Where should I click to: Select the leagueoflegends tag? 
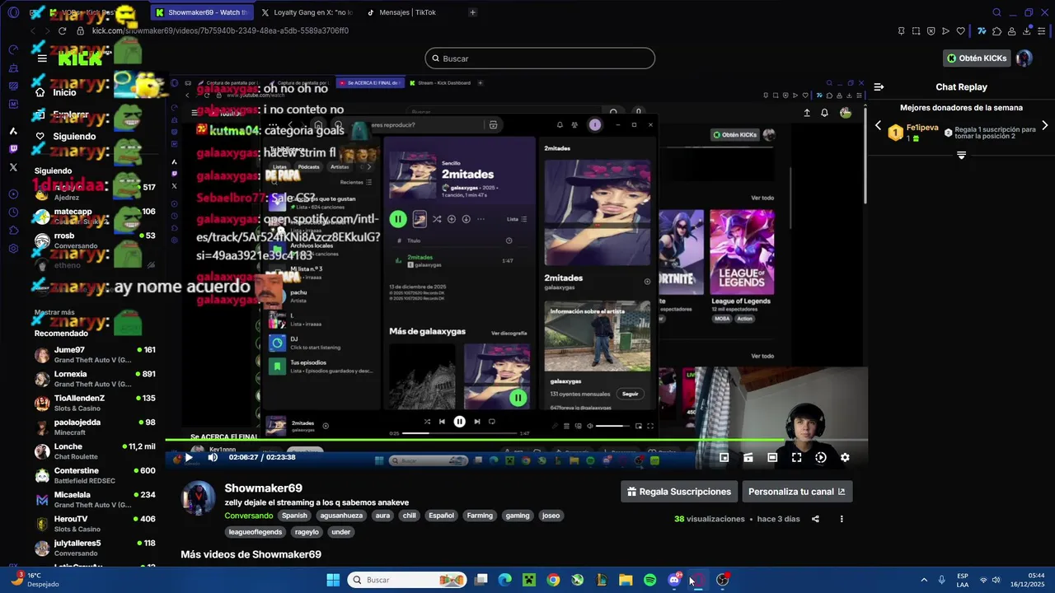256,532
